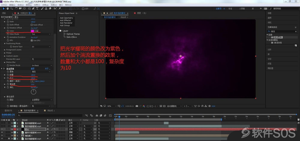Select the Puppet Pin tool
Viewport: 300px width, 141px height.
[x=60, y=9]
